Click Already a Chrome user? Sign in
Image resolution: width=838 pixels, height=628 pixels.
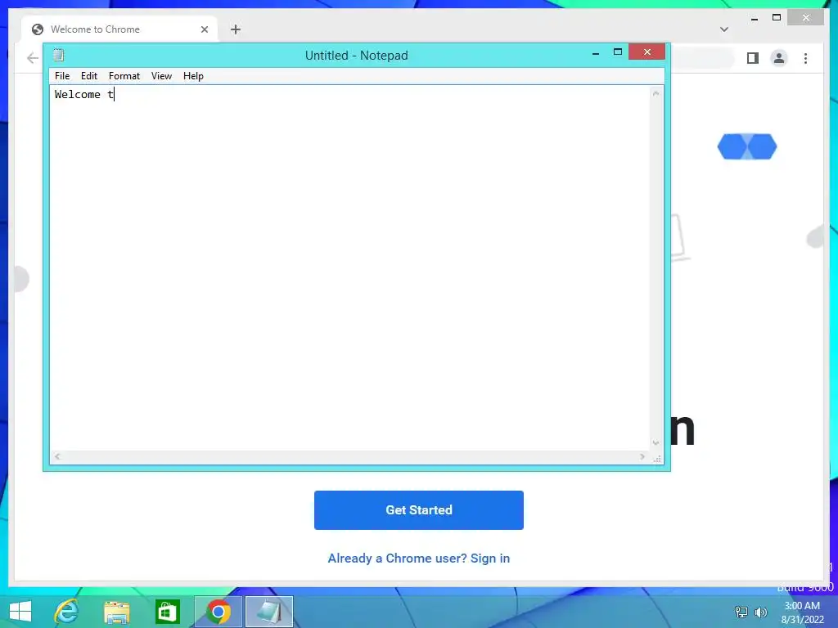418,558
